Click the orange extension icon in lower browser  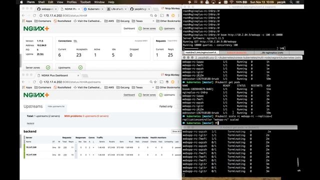point(172,82)
